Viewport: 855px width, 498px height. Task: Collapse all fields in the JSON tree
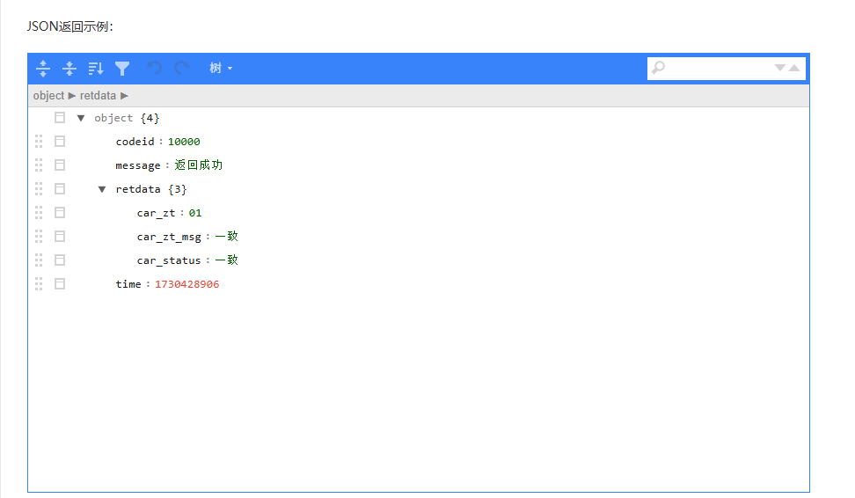pos(69,68)
